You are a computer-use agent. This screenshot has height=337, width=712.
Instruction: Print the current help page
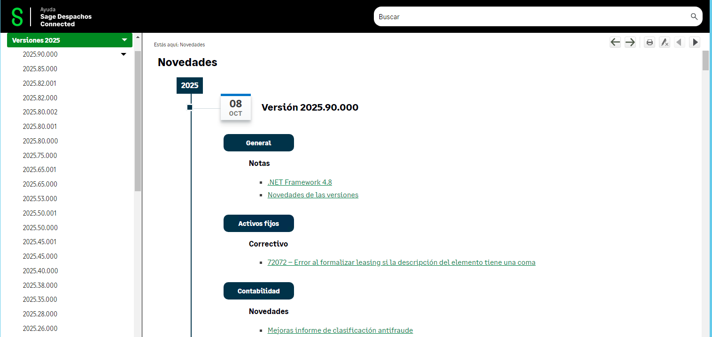coord(650,42)
